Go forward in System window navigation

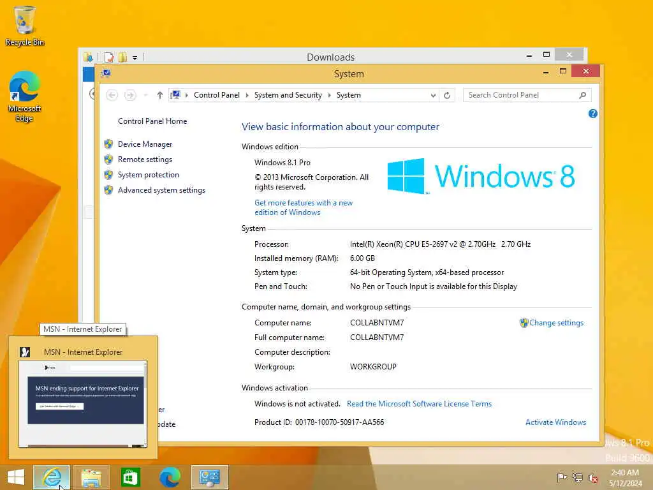coord(130,96)
